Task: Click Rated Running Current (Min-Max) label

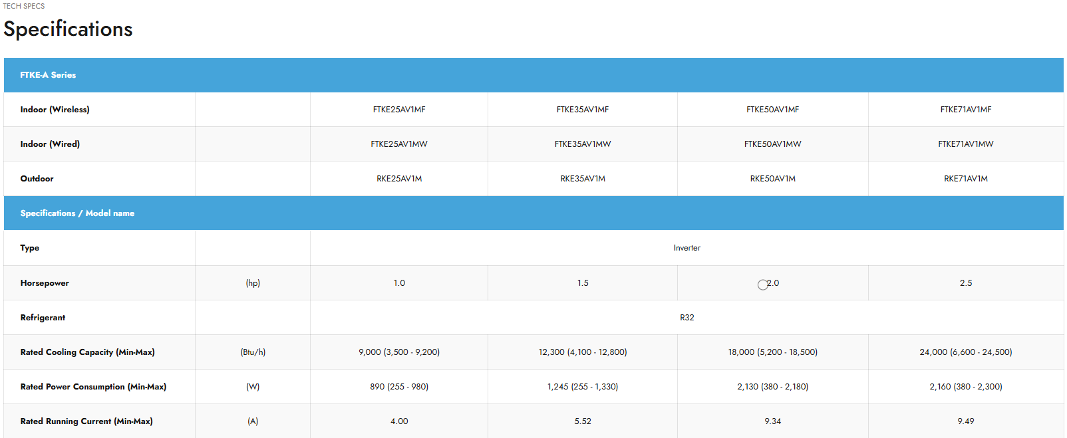Action: [x=86, y=421]
